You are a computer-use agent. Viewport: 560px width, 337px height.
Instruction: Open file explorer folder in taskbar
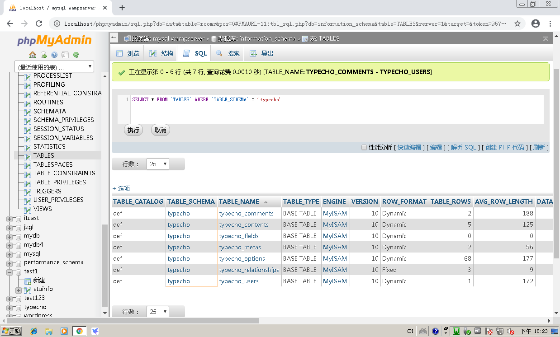pyautogui.click(x=49, y=331)
